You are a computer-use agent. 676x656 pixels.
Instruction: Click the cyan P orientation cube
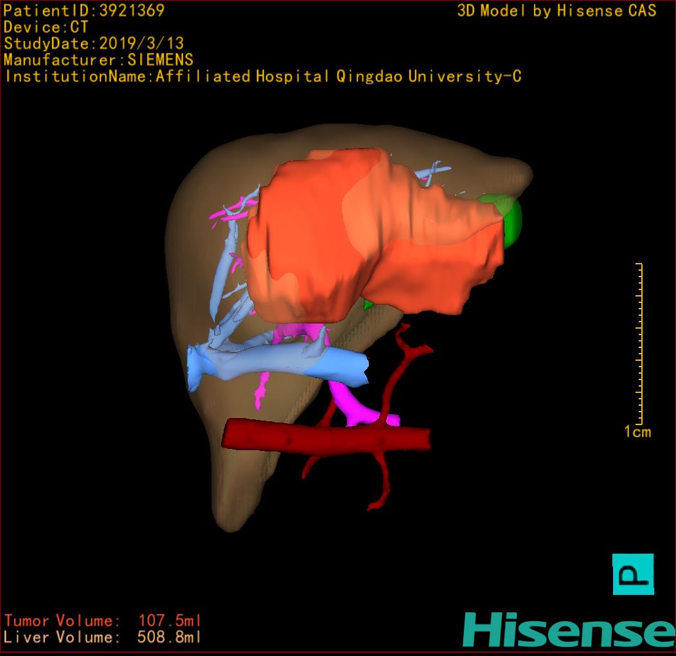pyautogui.click(x=633, y=574)
